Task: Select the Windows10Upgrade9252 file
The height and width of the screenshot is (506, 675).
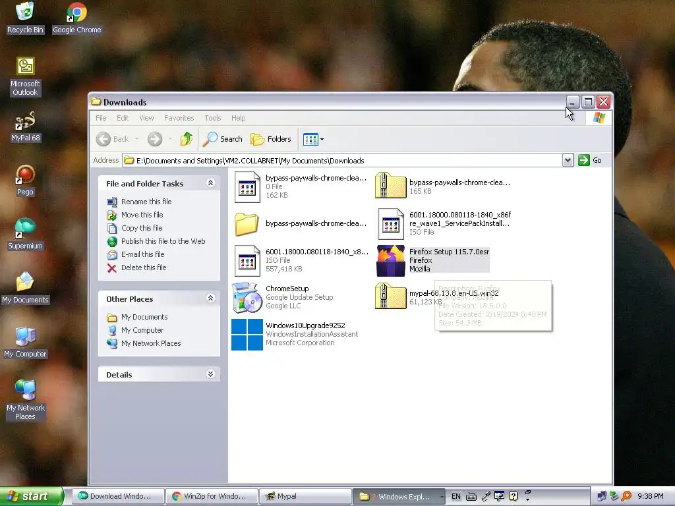Action: pyautogui.click(x=295, y=334)
